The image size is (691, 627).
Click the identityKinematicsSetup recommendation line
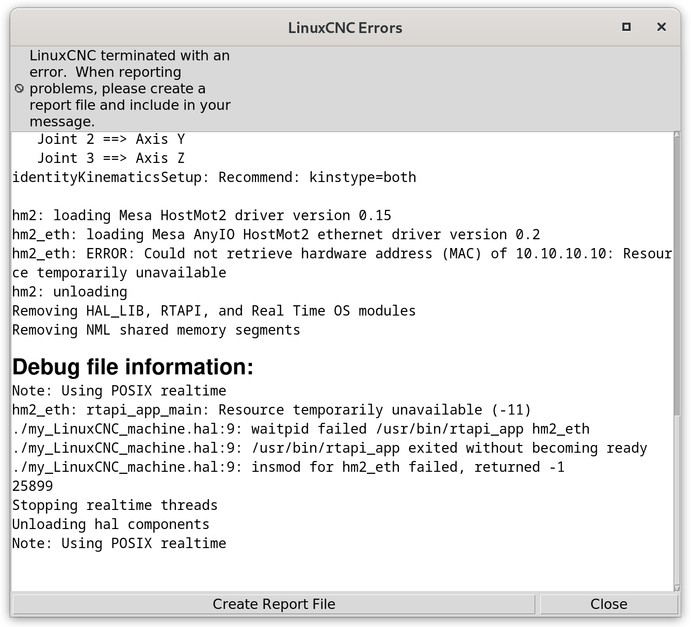pos(214,177)
